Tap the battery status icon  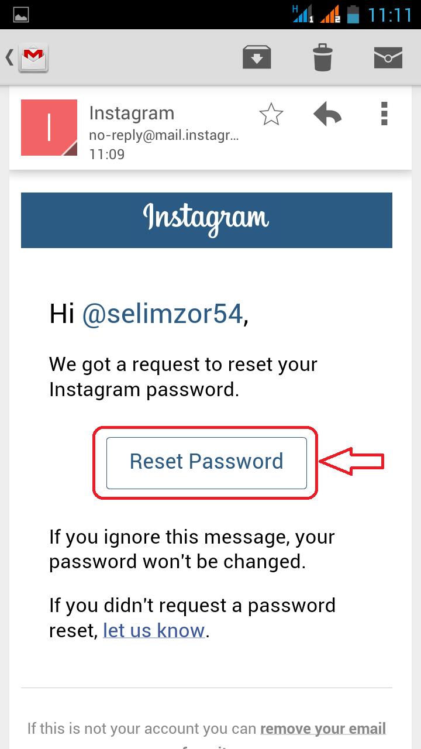pyautogui.click(x=353, y=14)
